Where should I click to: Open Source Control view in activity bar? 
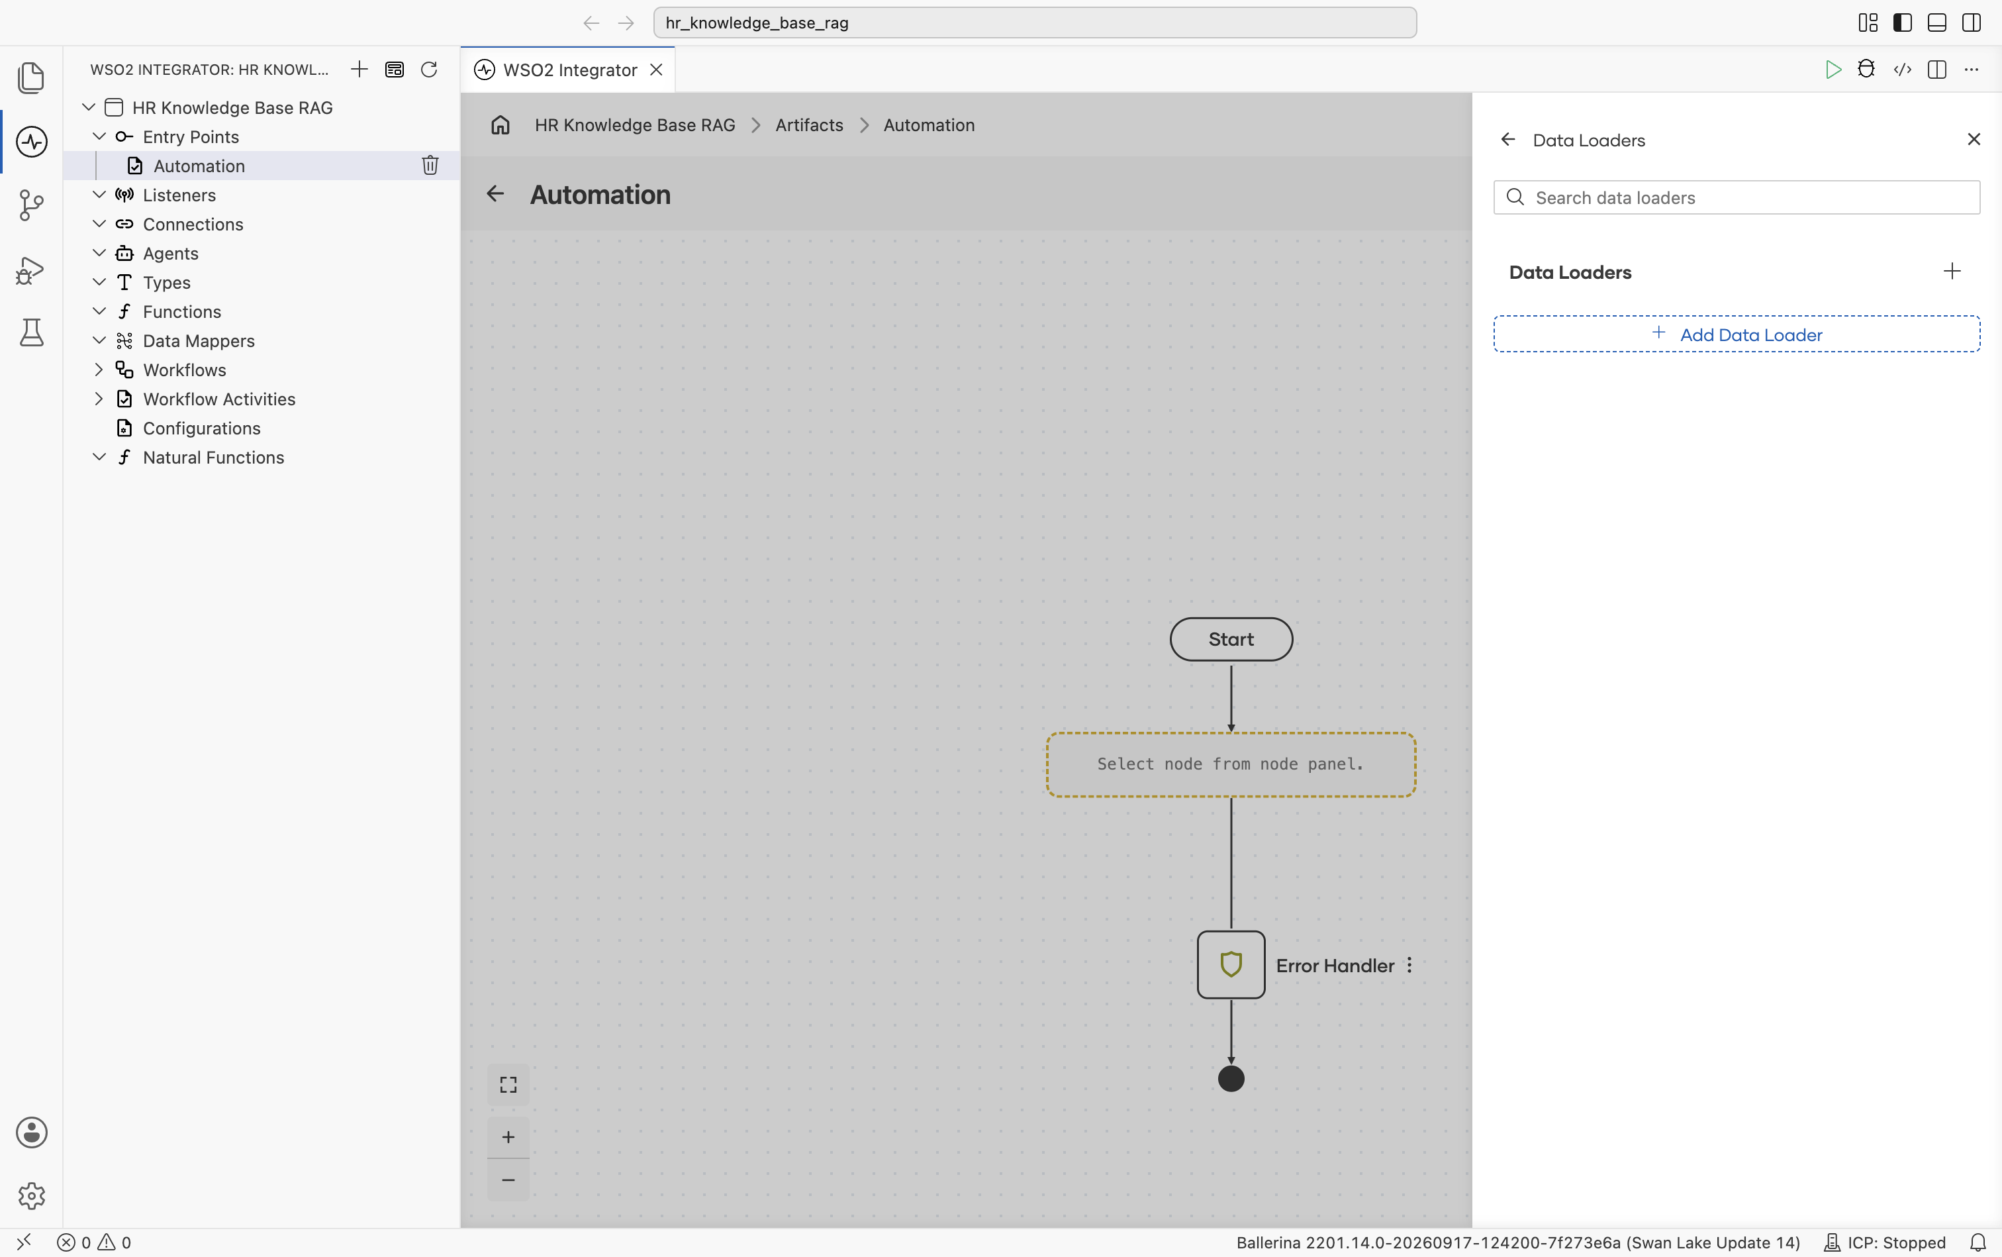click(x=32, y=205)
